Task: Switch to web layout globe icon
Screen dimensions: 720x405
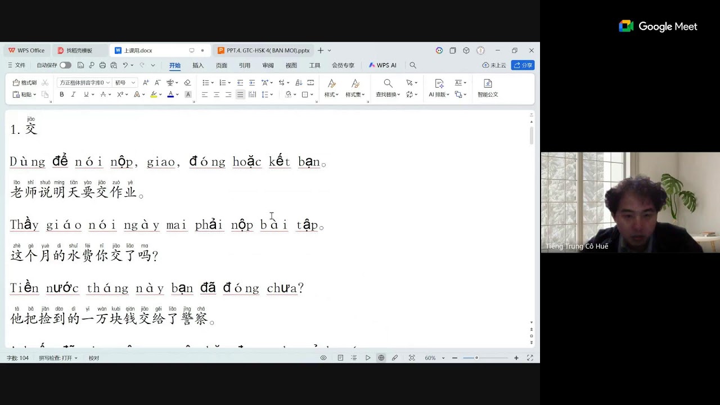Action: pyautogui.click(x=381, y=358)
